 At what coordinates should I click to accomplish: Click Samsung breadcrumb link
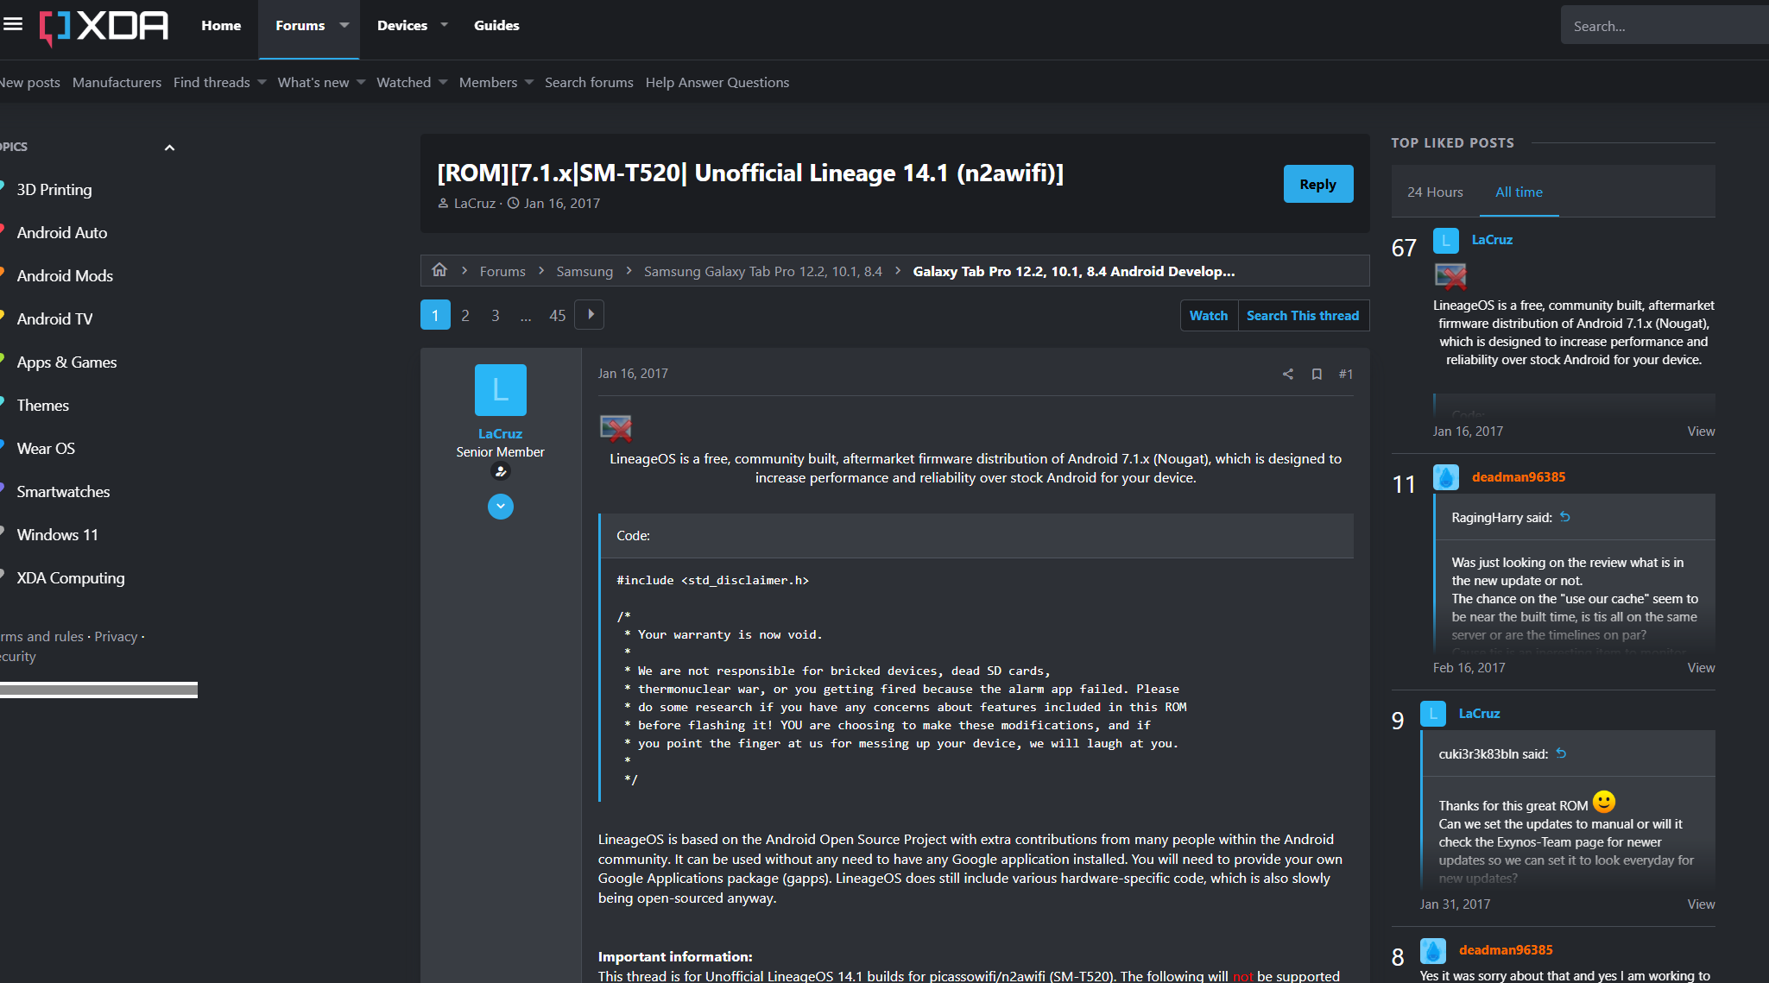coord(584,272)
